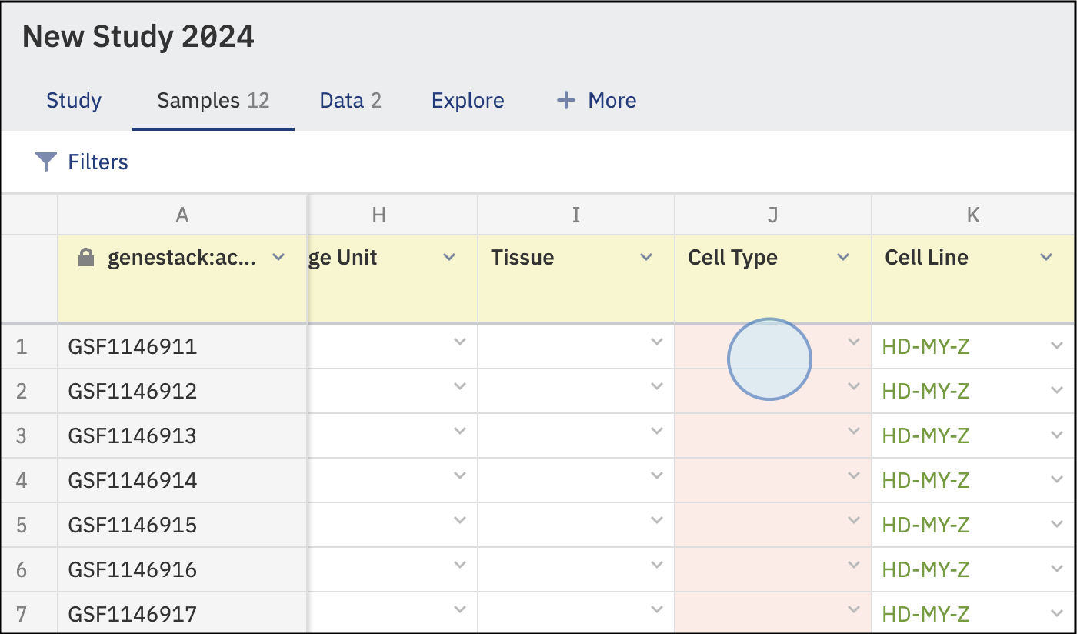This screenshot has height=634, width=1077.
Task: Select column letter H header
Action: tap(378, 215)
